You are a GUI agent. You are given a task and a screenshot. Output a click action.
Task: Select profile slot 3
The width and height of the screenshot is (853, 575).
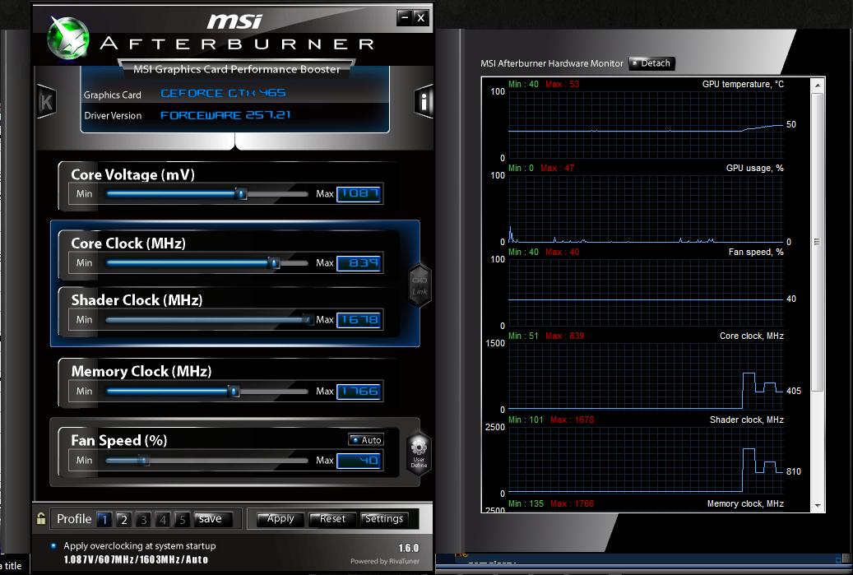143,520
